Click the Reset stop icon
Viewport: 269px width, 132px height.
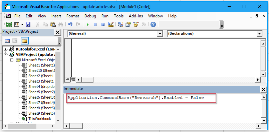[x=103, y=25]
